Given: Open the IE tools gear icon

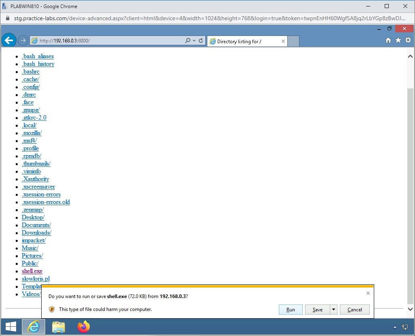Looking at the screenshot, I should pyautogui.click(x=408, y=40).
